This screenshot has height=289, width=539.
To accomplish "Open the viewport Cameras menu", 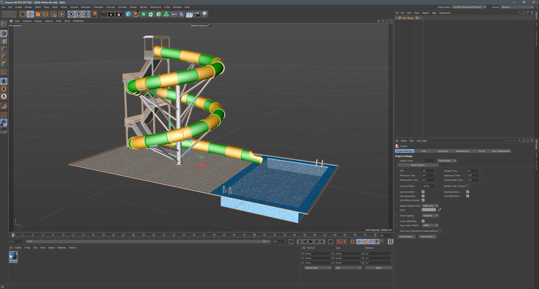I will [x=27, y=21].
